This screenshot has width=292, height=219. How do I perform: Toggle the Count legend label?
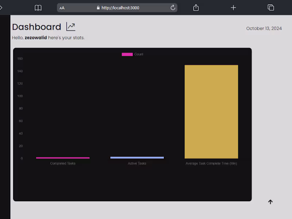tap(139, 54)
